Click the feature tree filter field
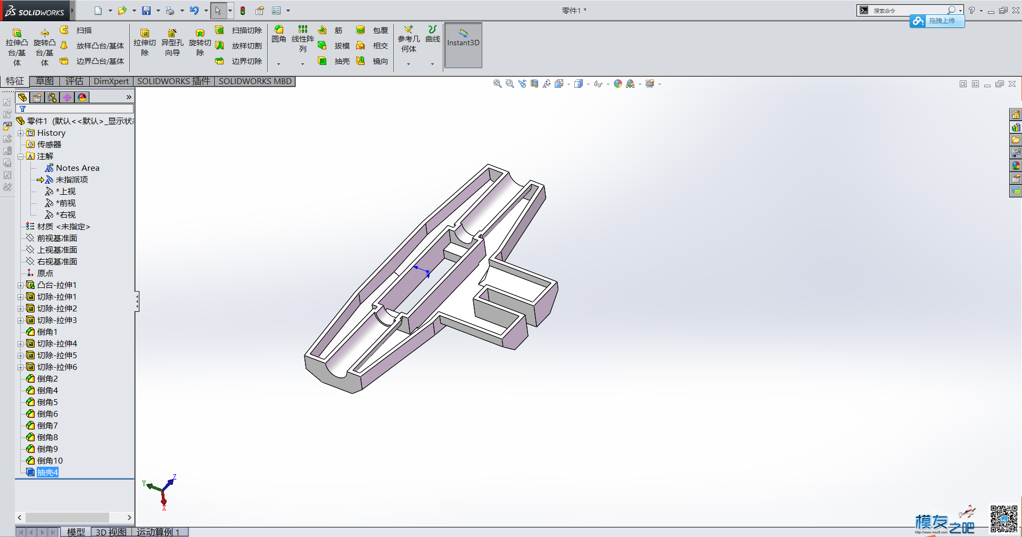Viewport: 1022px width, 537px height. (x=75, y=109)
